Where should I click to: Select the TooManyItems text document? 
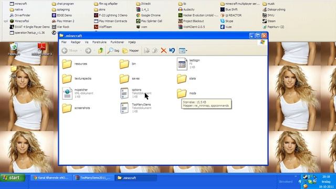pyautogui.click(x=135, y=108)
